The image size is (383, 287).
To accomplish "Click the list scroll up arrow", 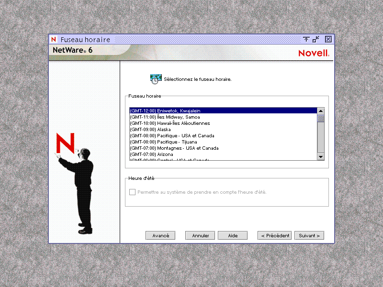I will (321, 111).
